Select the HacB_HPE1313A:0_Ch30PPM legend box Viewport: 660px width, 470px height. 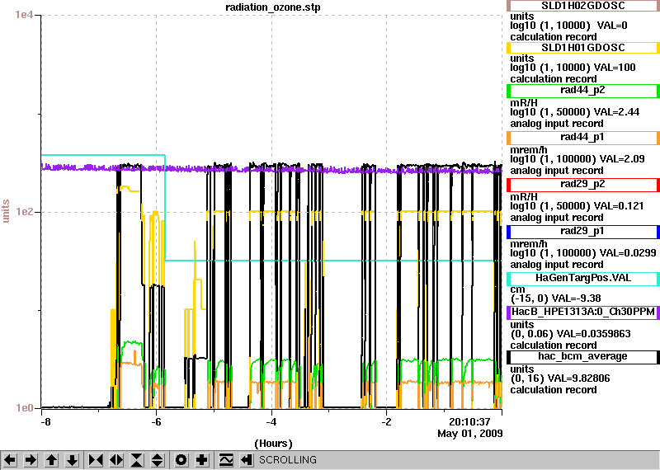click(583, 313)
